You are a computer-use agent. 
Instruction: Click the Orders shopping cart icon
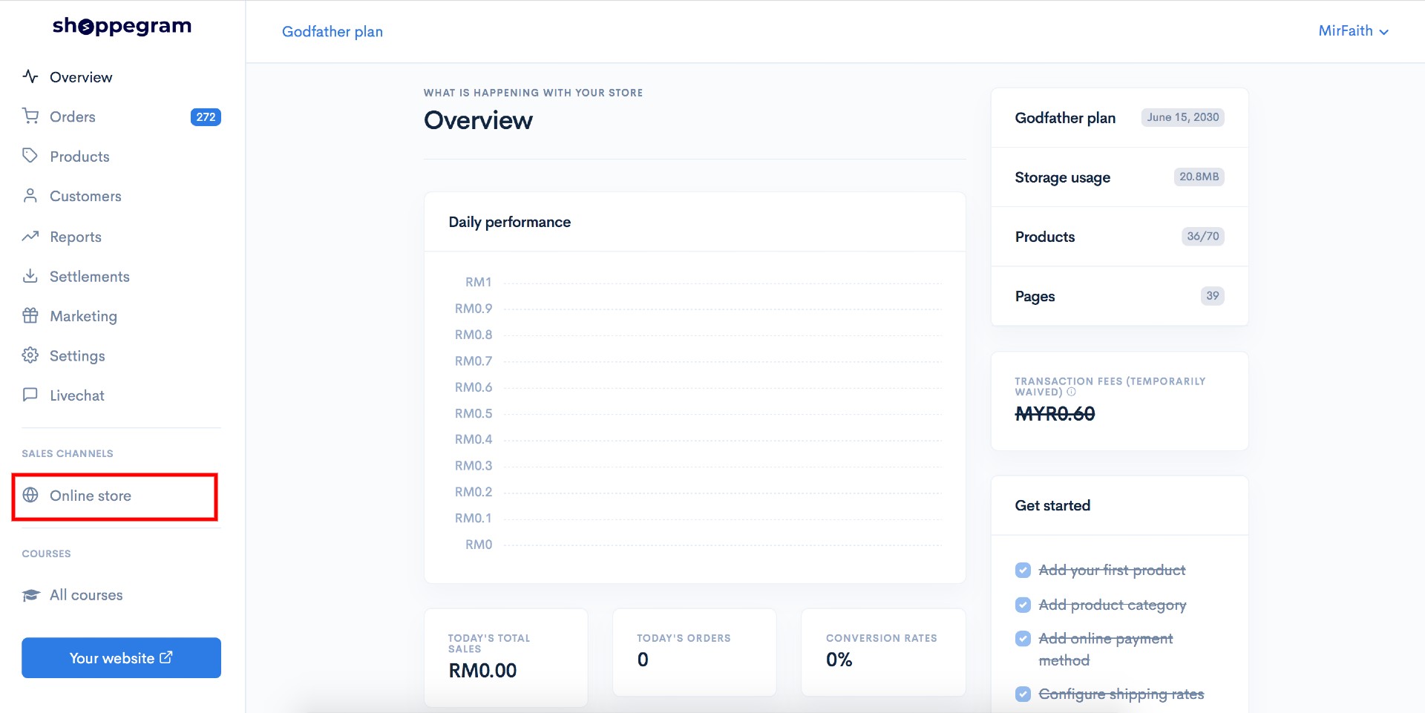[30, 116]
